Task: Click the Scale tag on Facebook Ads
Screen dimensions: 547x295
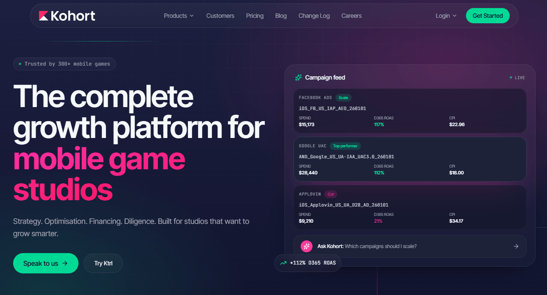Action: pyautogui.click(x=343, y=98)
